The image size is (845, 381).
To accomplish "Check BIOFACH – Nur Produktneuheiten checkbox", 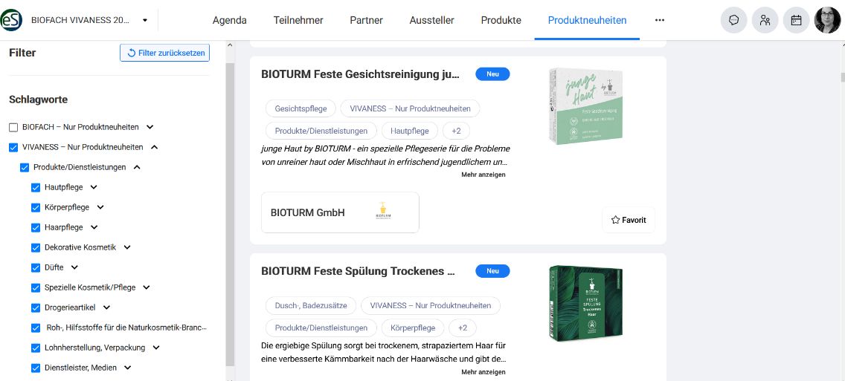I will [x=13, y=128].
